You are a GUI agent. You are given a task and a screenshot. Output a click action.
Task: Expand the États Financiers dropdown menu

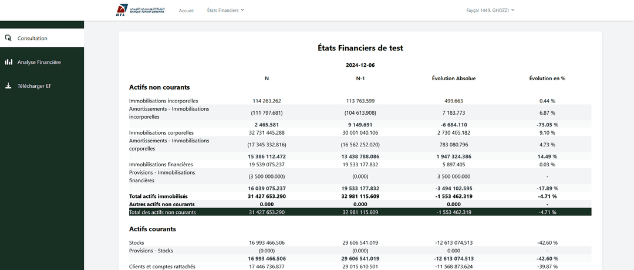coord(225,10)
